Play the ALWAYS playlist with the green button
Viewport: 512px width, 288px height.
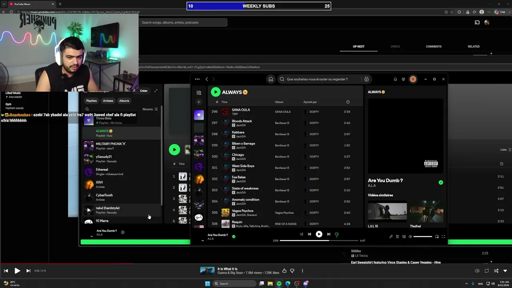pos(216,92)
